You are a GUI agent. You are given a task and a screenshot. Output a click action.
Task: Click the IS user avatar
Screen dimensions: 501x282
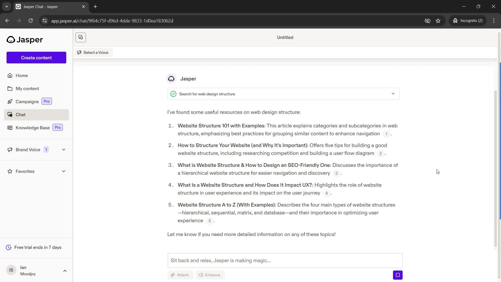[11, 270]
